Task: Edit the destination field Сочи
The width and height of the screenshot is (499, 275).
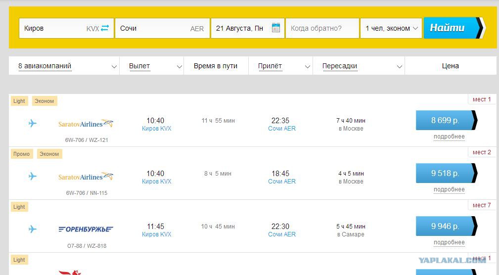Action: [162, 28]
